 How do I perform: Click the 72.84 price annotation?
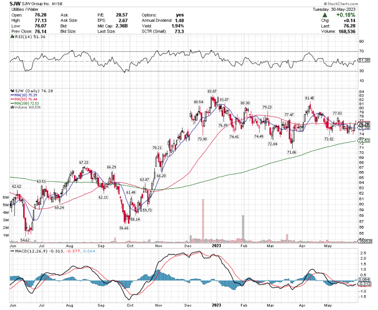point(272,144)
